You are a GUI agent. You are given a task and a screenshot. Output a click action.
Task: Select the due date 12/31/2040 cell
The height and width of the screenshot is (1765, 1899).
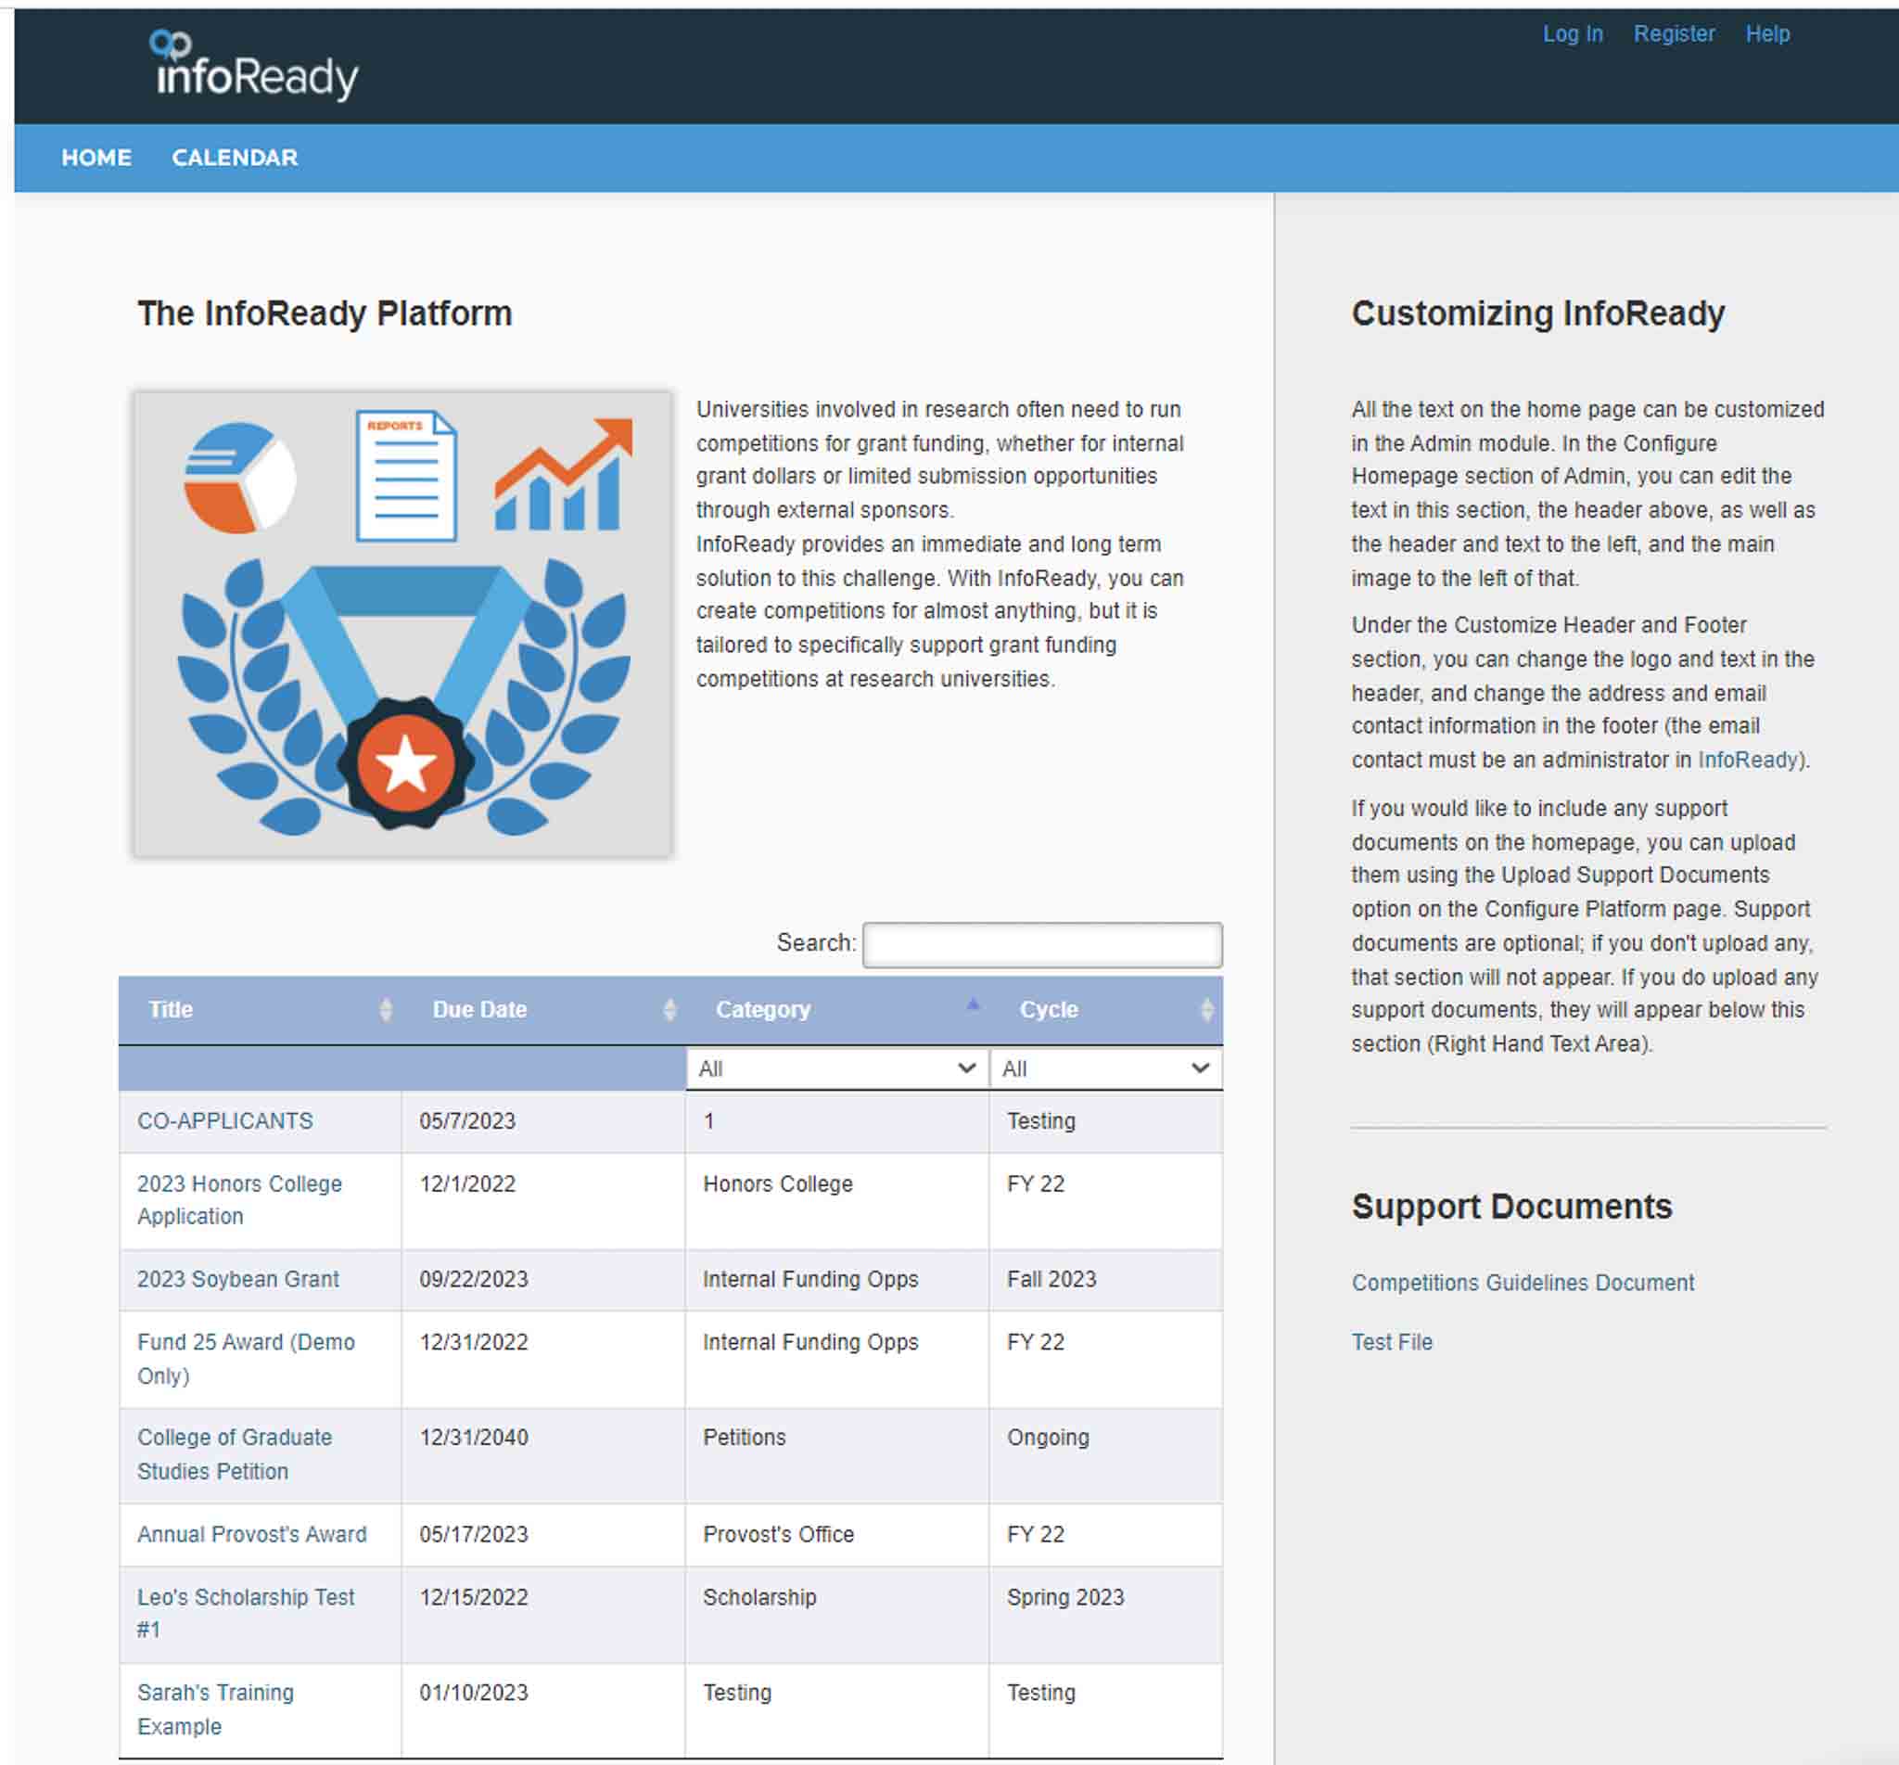coord(543,1454)
